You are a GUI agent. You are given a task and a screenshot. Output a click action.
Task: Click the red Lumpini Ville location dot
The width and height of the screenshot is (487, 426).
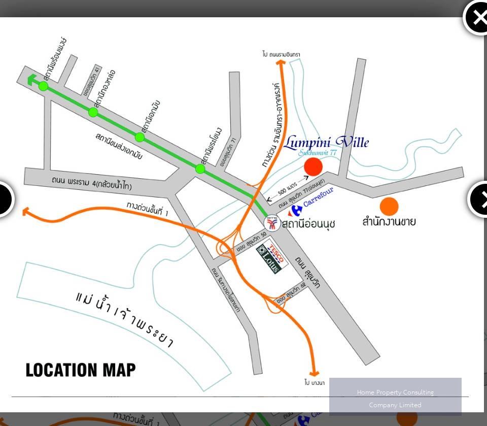tap(313, 167)
